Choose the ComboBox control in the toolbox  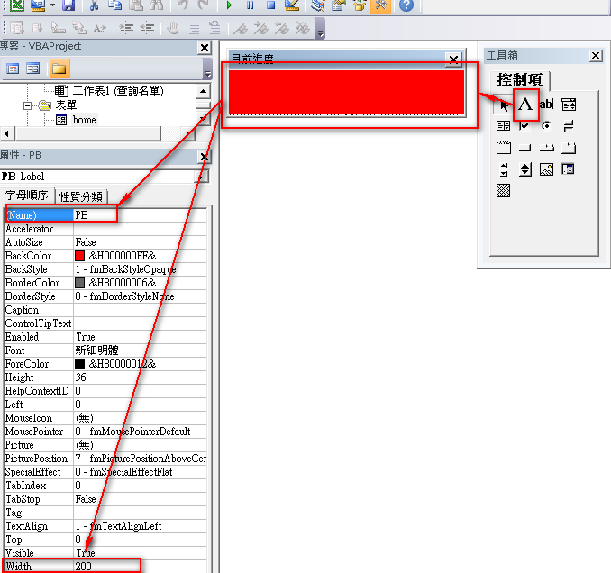tap(569, 105)
